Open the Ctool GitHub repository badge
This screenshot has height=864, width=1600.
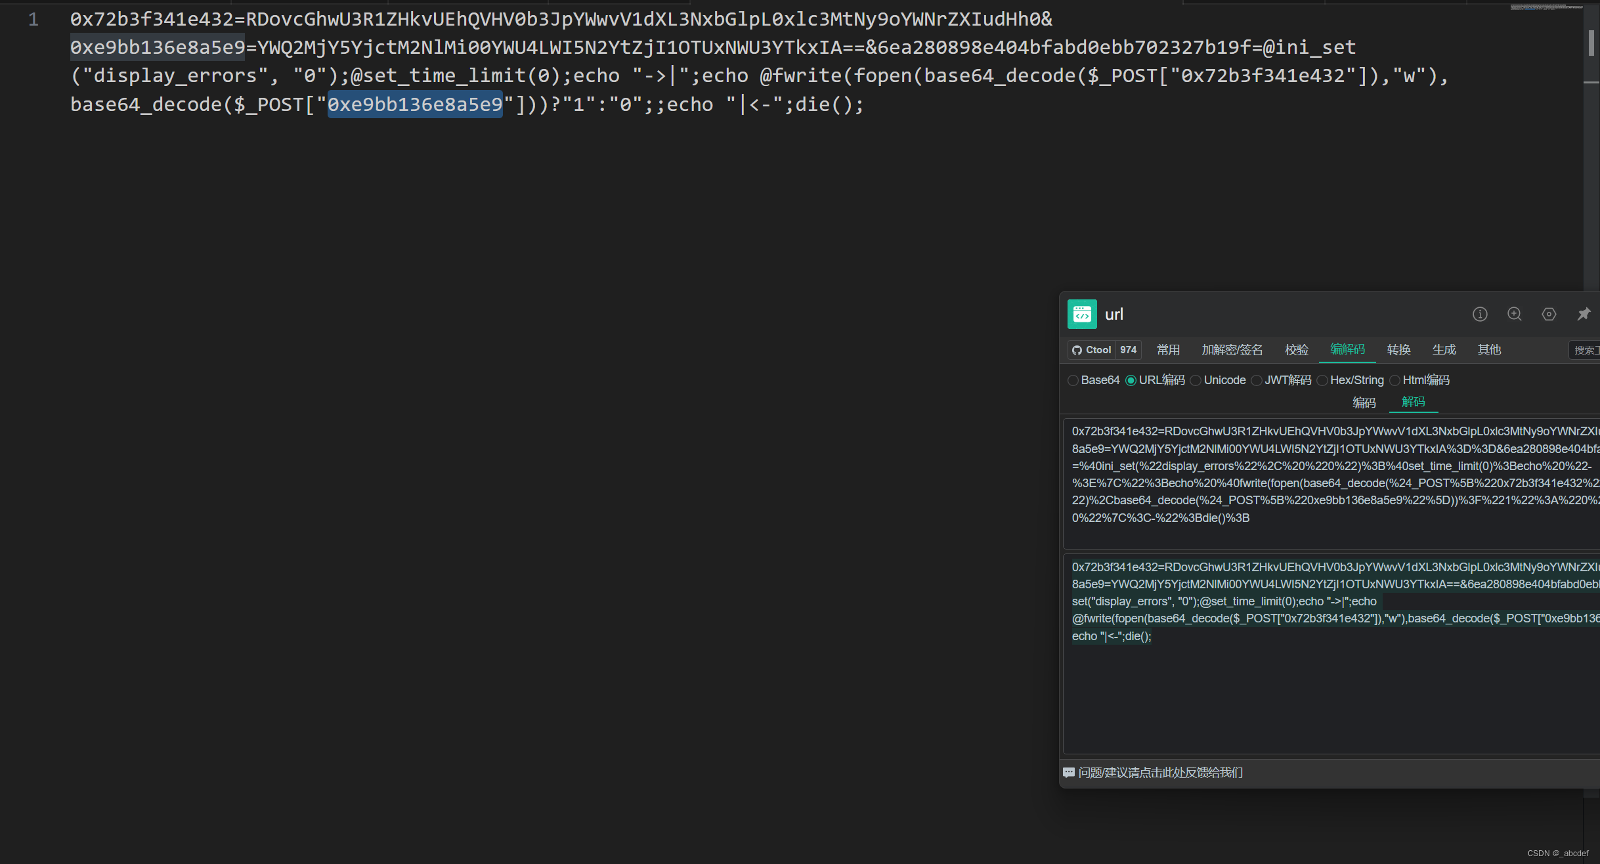[1092, 350]
